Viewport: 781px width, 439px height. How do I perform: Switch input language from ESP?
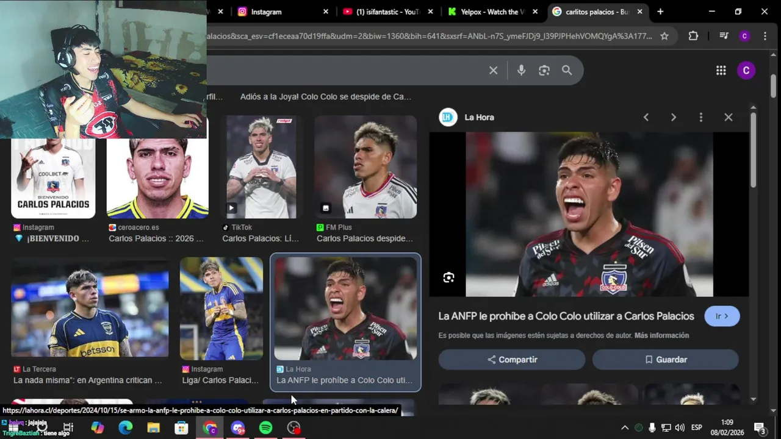pyautogui.click(x=697, y=428)
